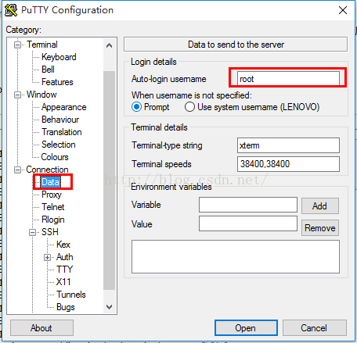This screenshot has height=343, width=357.
Task: Select TTY under SSH
Action: [x=64, y=270]
